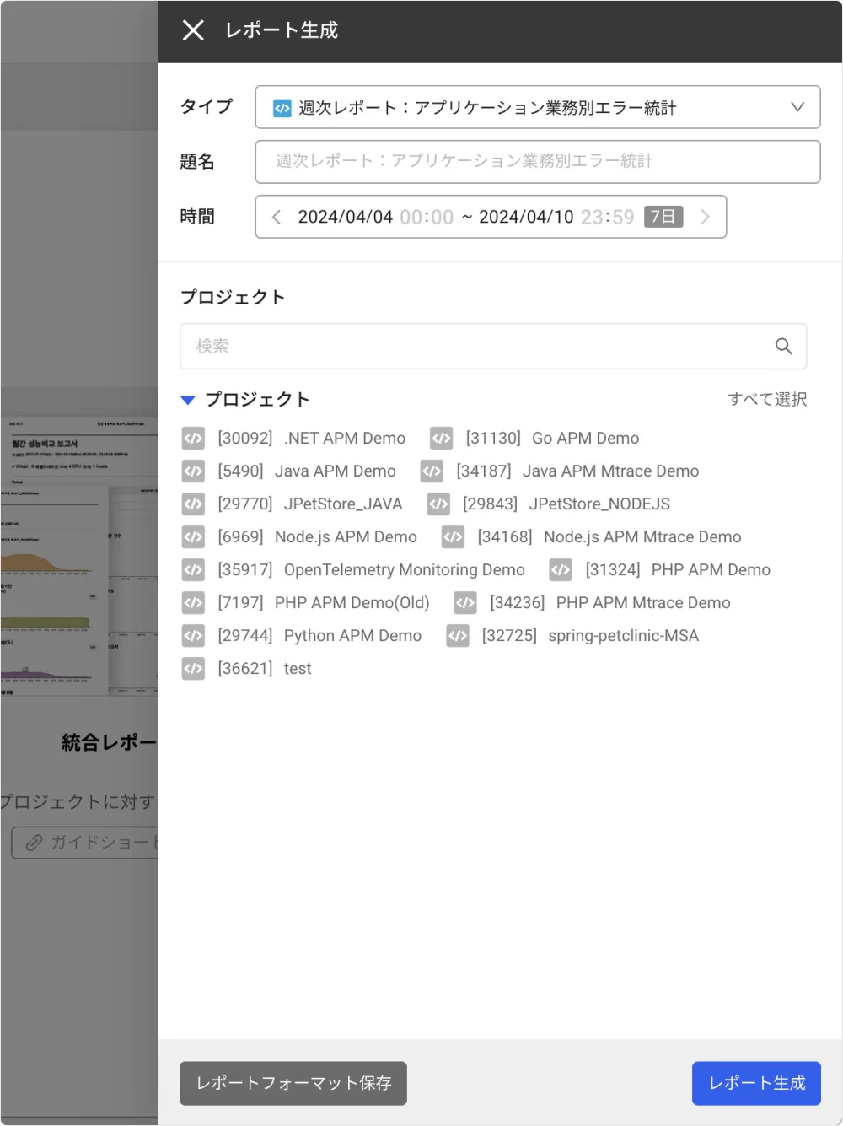Click the レポートフォーマット保存 button
The width and height of the screenshot is (843, 1126).
tap(293, 1083)
